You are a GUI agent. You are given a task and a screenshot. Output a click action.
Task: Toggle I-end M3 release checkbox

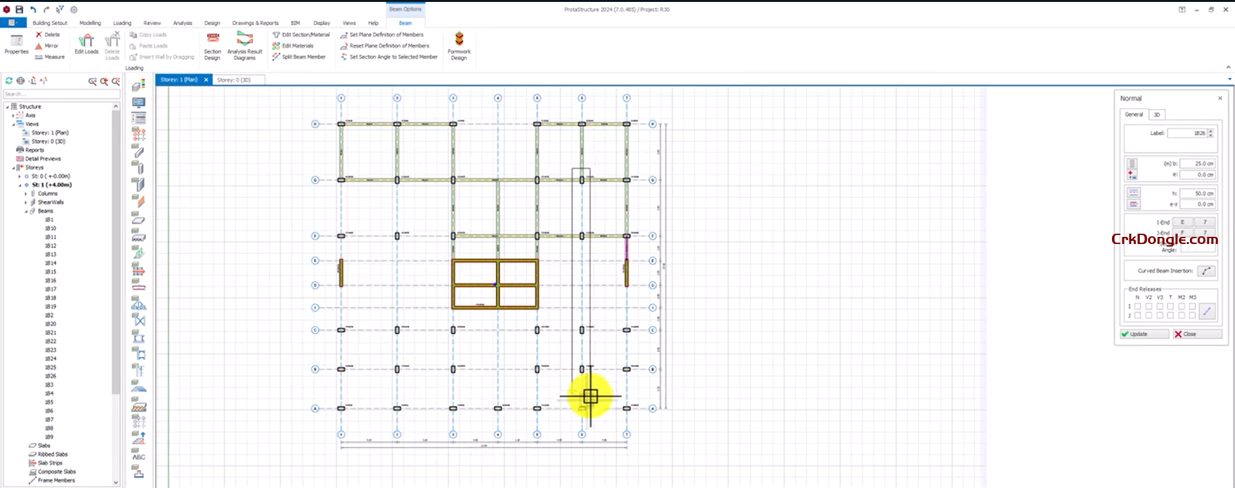(x=1193, y=306)
